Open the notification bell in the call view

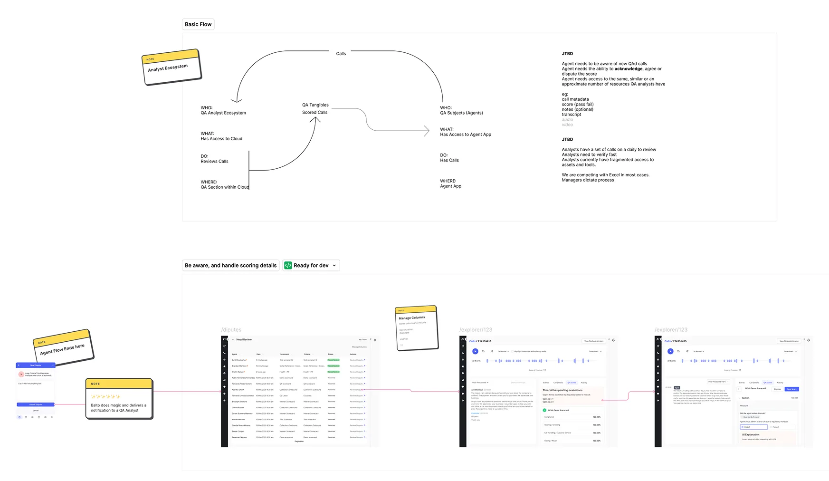click(613, 340)
